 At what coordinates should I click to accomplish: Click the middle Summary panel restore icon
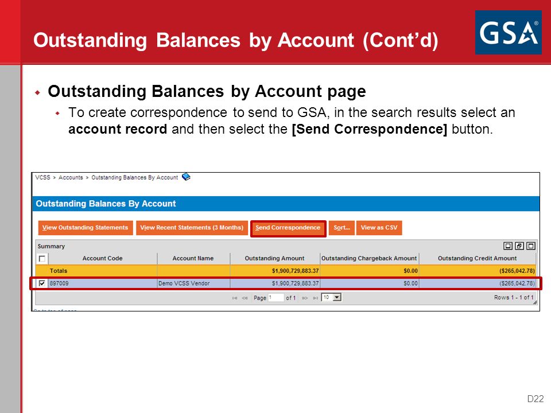pyautogui.click(x=519, y=246)
